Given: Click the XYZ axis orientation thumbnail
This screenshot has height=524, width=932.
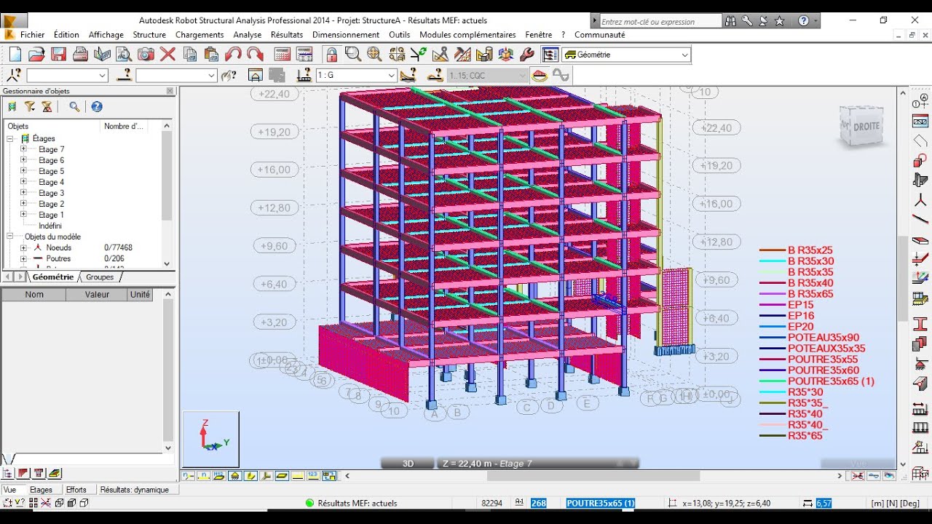Looking at the screenshot, I should [x=210, y=439].
